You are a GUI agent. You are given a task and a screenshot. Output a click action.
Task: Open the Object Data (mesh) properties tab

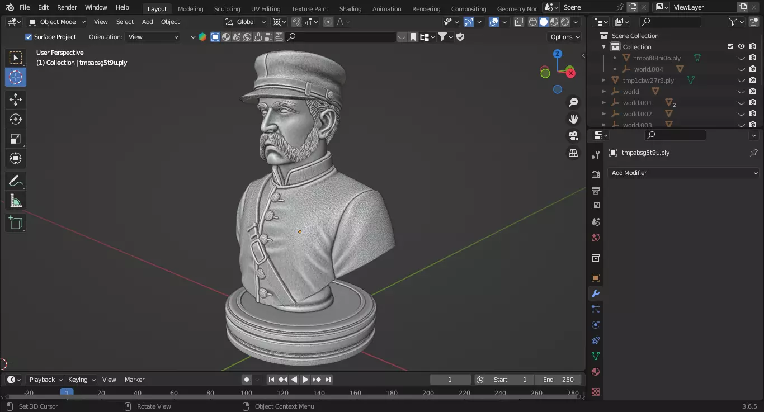[596, 356]
